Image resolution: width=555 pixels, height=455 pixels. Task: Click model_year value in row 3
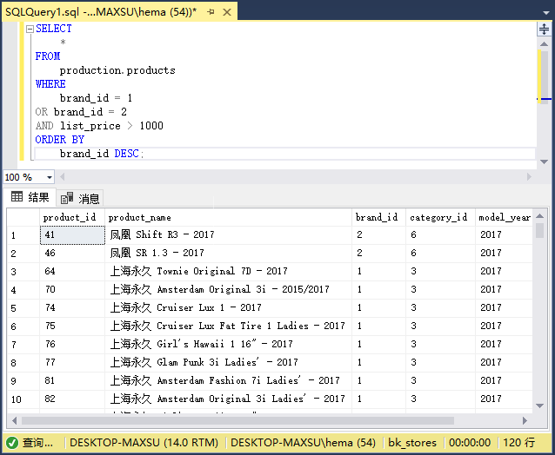[504, 271]
